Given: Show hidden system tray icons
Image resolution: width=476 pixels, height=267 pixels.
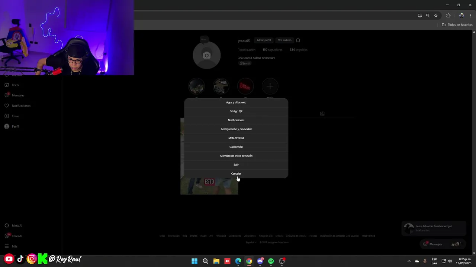Looking at the screenshot, I should pyautogui.click(x=409, y=261).
